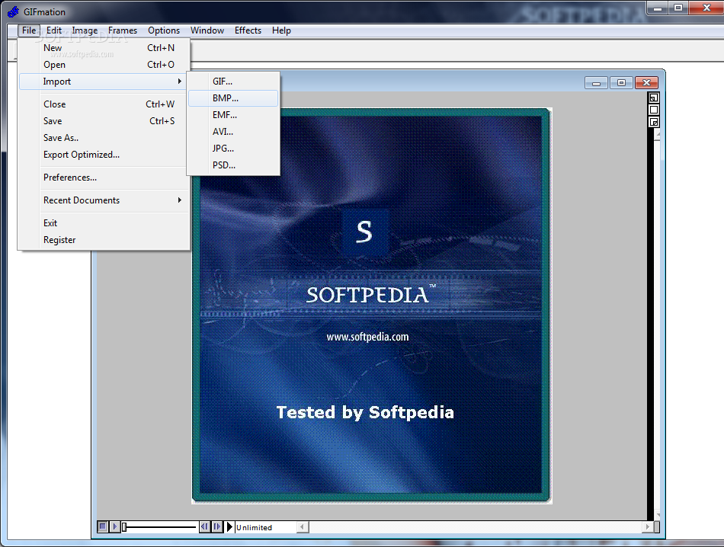Open the Help menu
This screenshot has height=547, width=724.
pos(281,30)
